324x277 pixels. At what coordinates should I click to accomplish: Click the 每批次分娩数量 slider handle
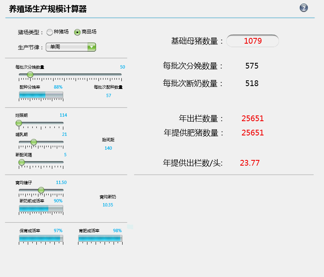click(30, 75)
